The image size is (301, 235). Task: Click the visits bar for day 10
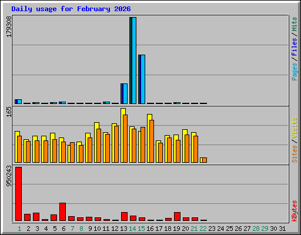pyautogui.click(x=96, y=142)
